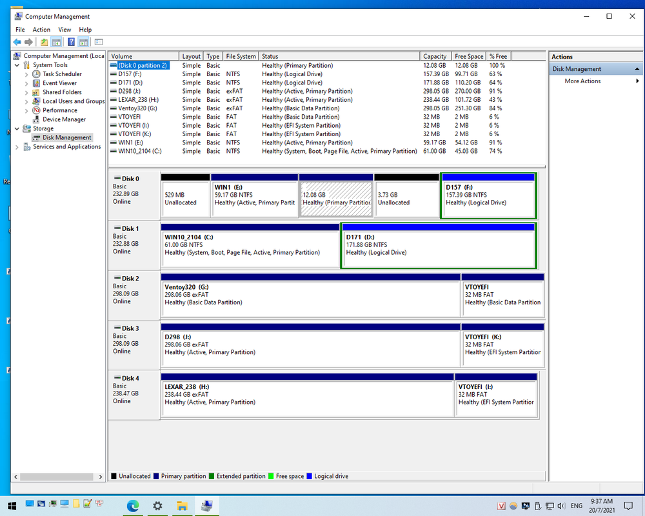Sort by the % Free column header
Screen dimensions: 645x516
click(498, 56)
